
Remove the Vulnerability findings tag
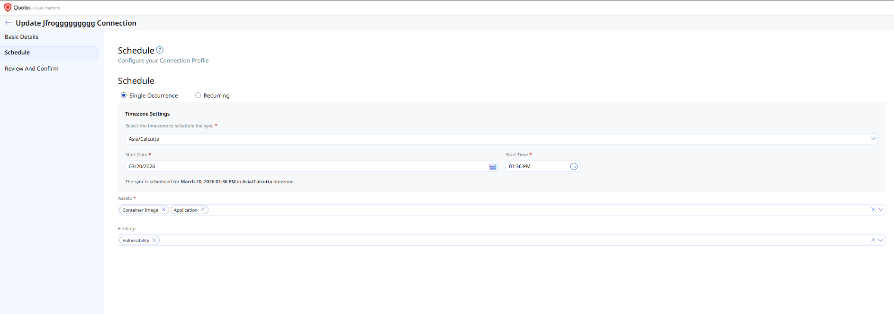154,240
